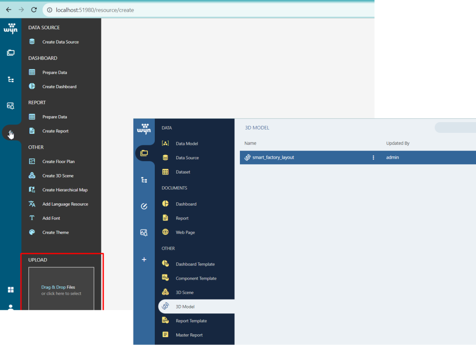Click Create Report in the REPORT section

[x=55, y=131]
